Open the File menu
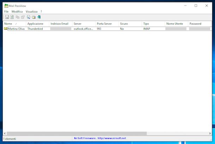The image size is (215, 144). pos(6,12)
